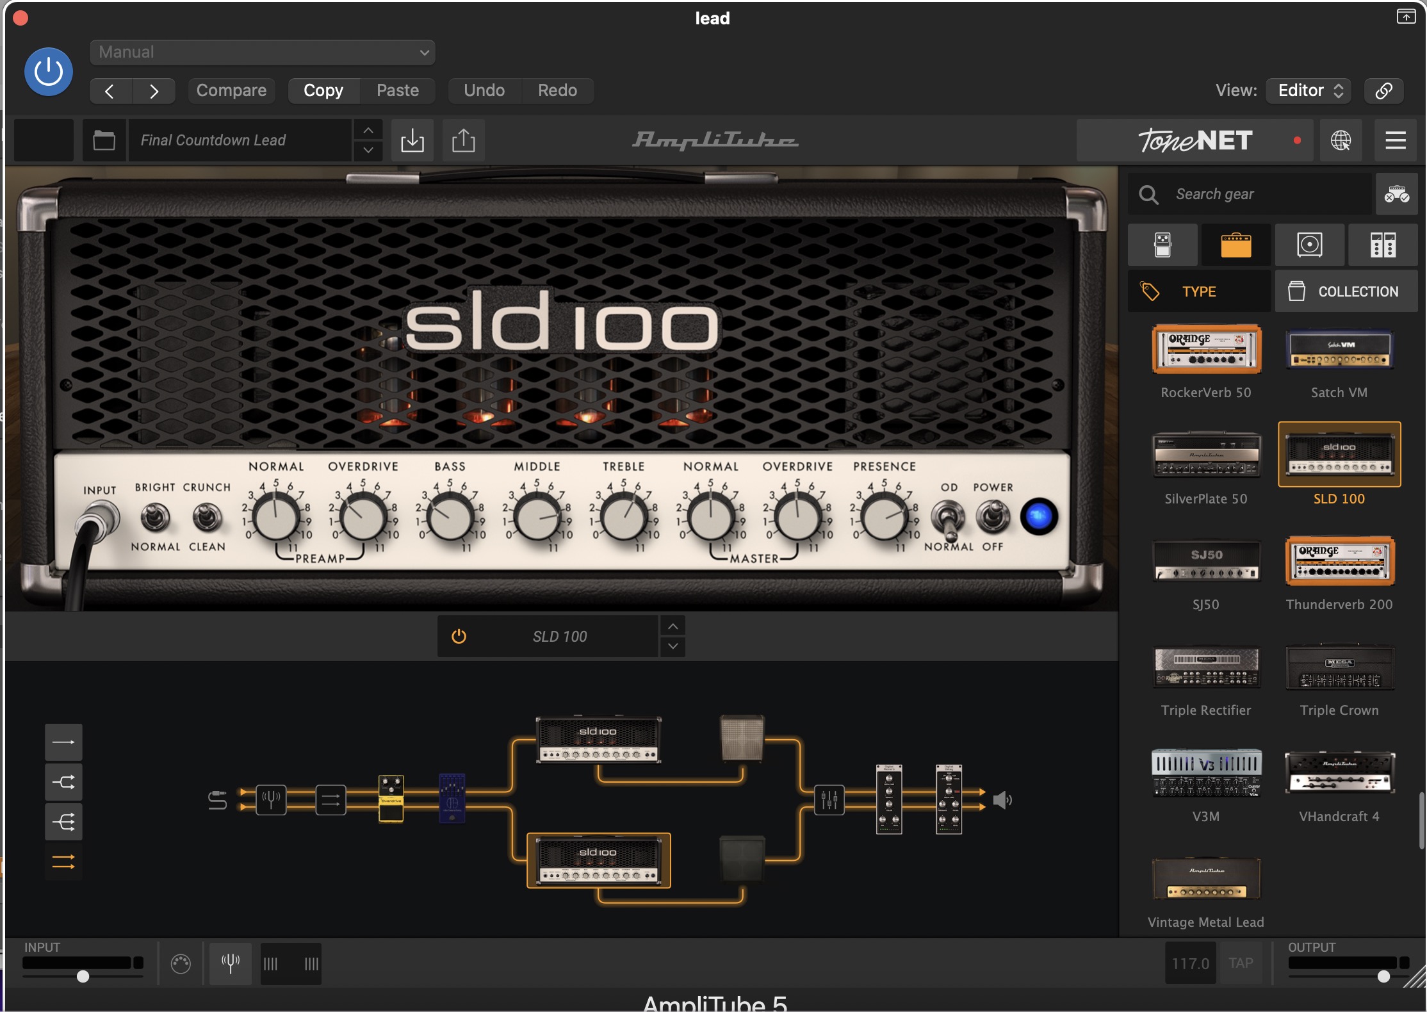Click the export preset share icon
Image resolution: width=1427 pixels, height=1012 pixels.
tap(463, 140)
